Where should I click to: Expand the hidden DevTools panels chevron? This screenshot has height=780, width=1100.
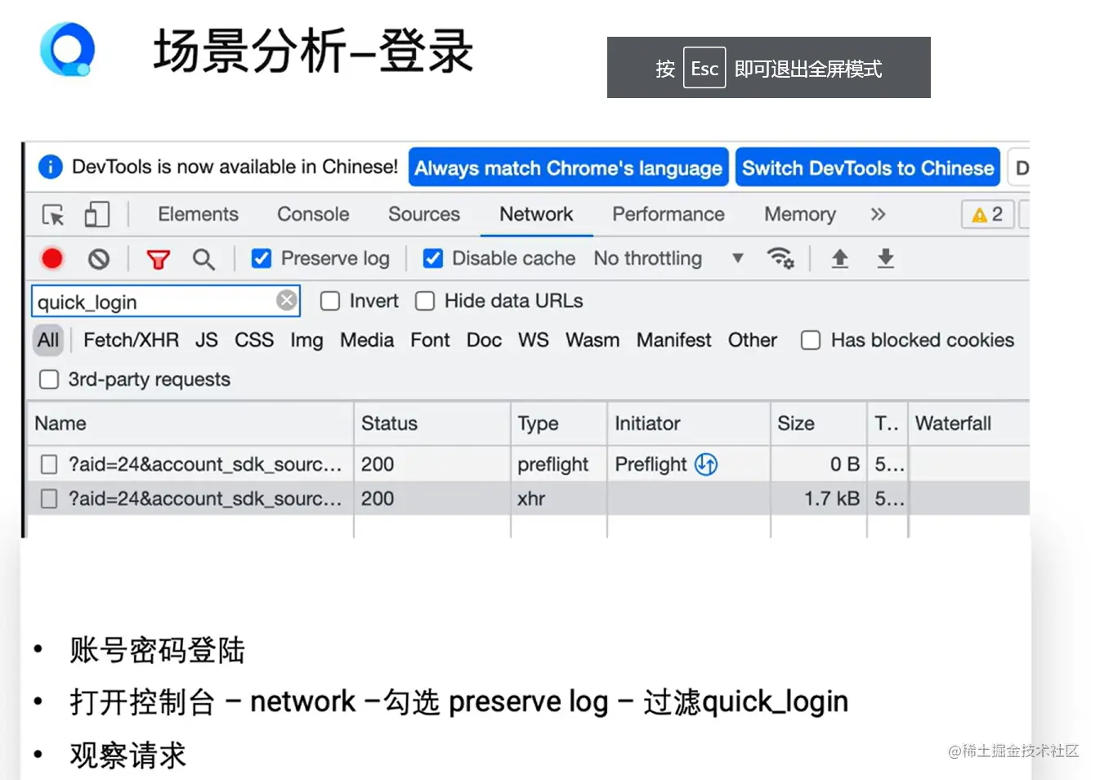(878, 214)
